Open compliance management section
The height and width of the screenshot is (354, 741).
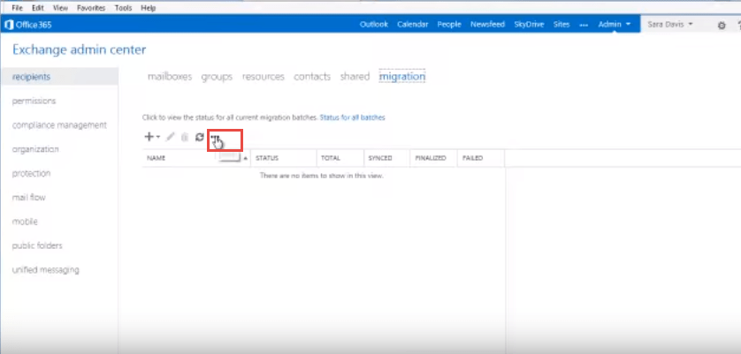click(59, 125)
